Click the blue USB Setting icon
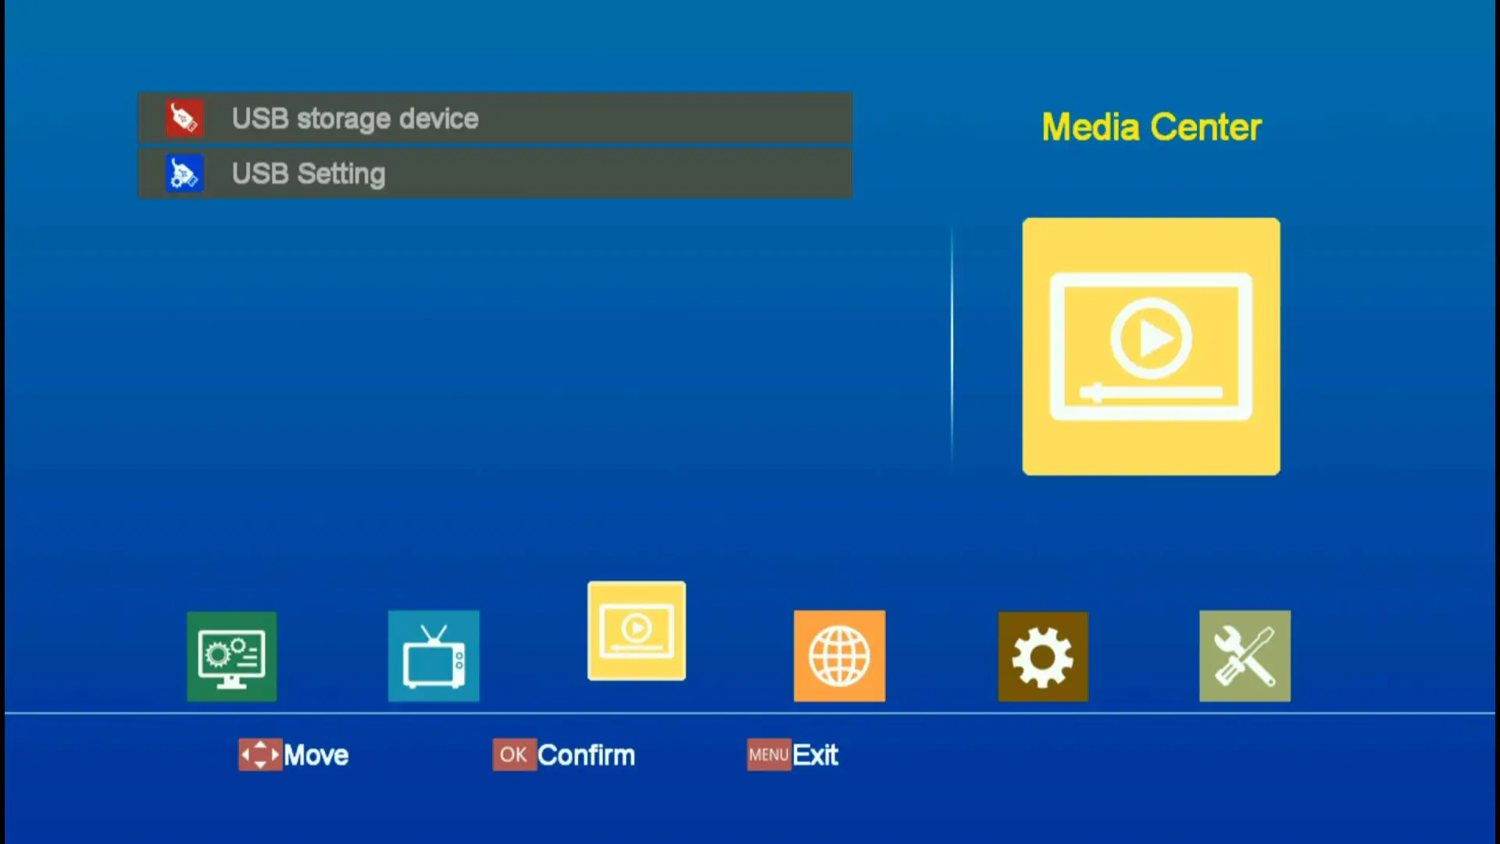Image resolution: width=1500 pixels, height=844 pixels. point(184,173)
